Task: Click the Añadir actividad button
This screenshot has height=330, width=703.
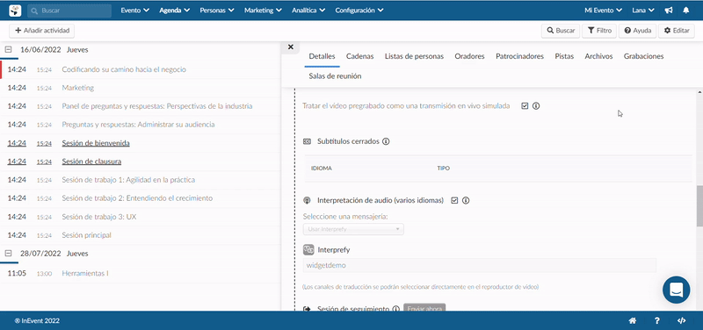Action: click(x=41, y=31)
